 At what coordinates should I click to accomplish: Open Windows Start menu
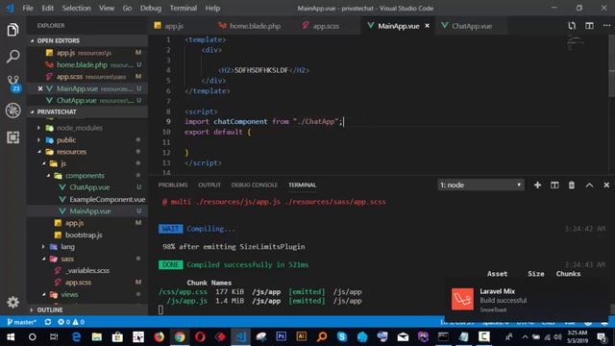click(11, 337)
